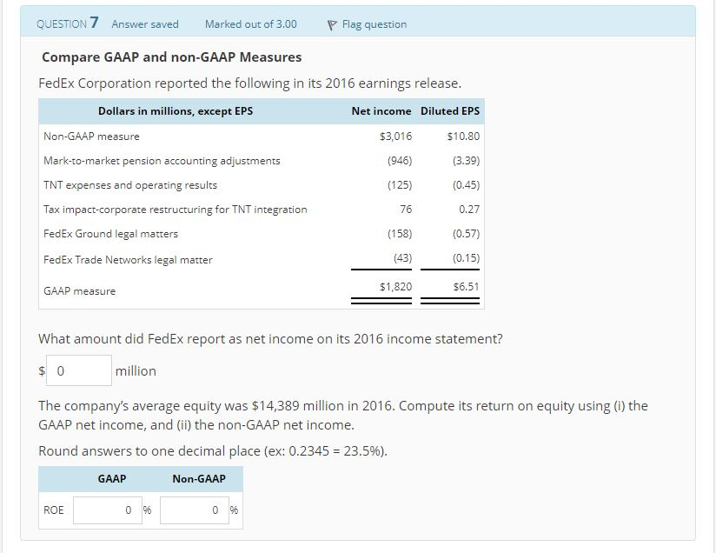The width and height of the screenshot is (716, 553).
Task: Click the (125) net income cell
Action: [x=400, y=185]
